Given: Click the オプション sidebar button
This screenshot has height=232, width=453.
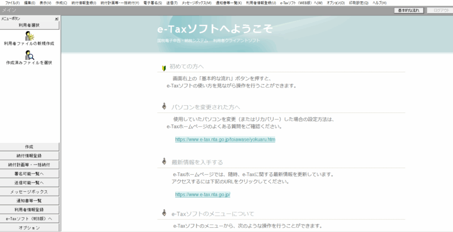Looking at the screenshot, I should [x=29, y=228].
